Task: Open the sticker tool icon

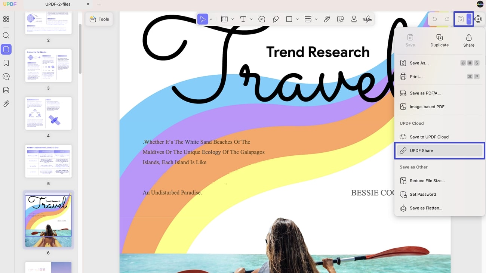Action: click(x=340, y=19)
